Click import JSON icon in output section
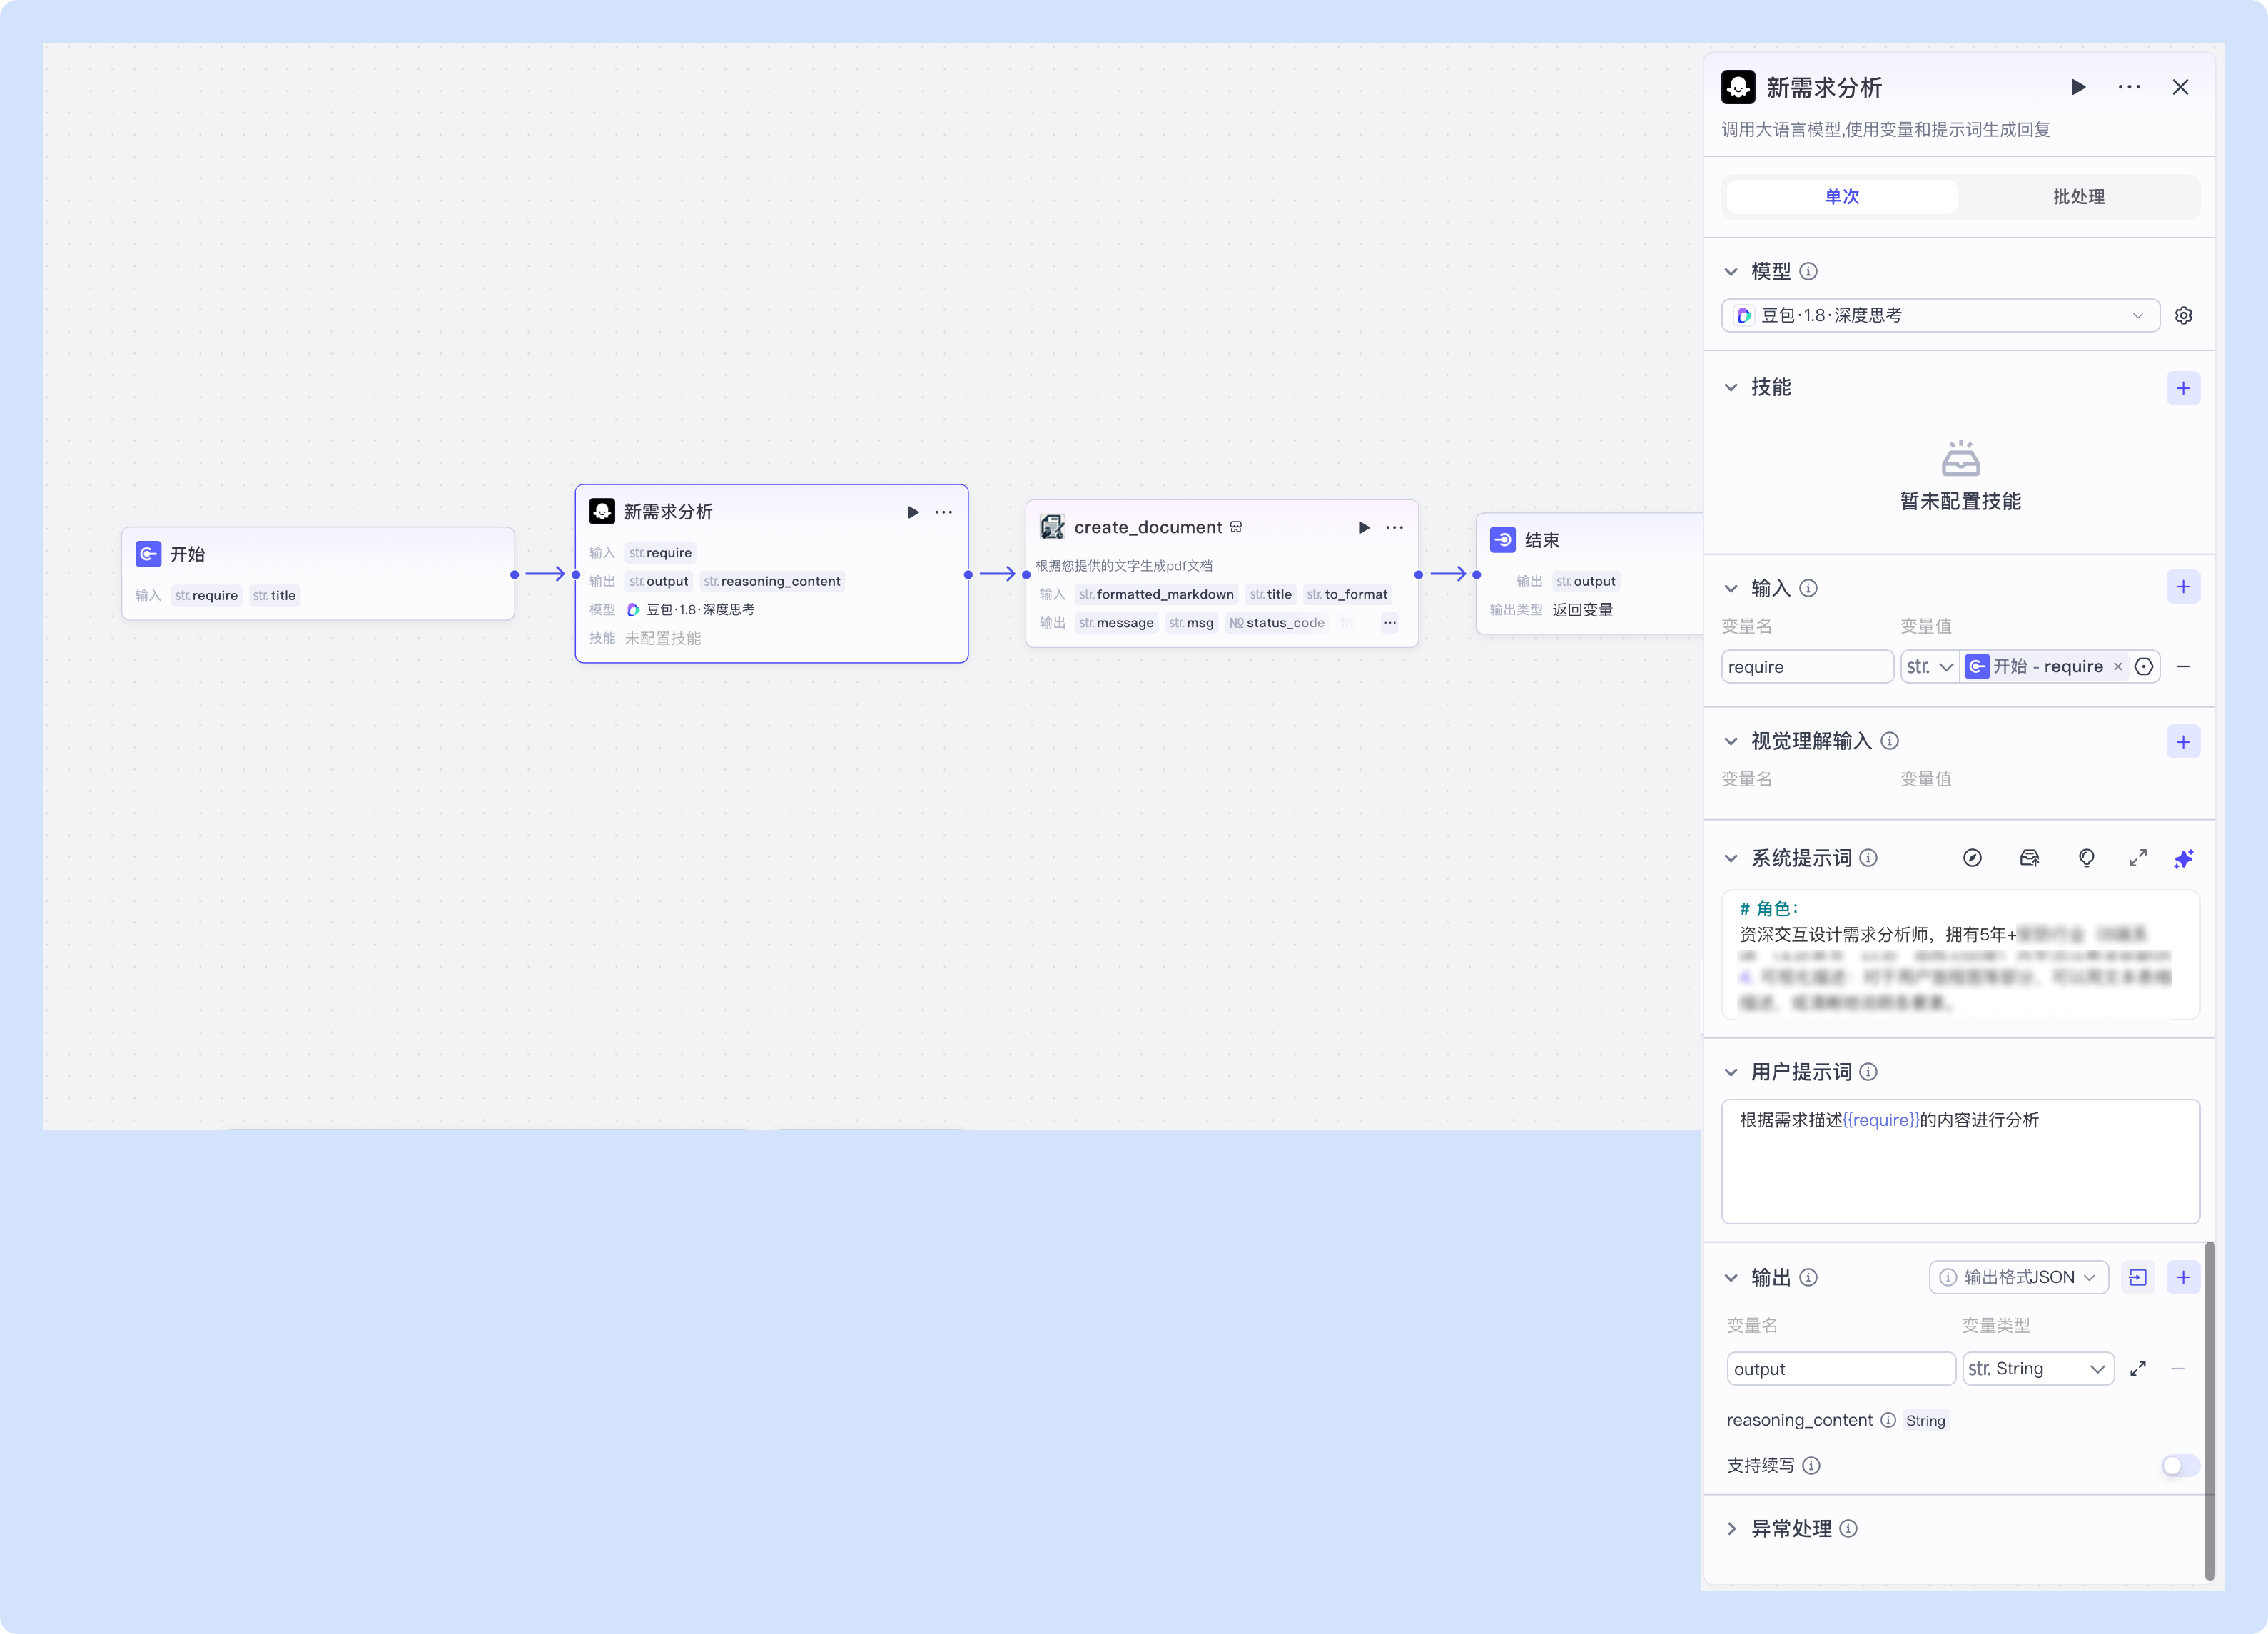The image size is (2268, 1634). coord(2137,1277)
